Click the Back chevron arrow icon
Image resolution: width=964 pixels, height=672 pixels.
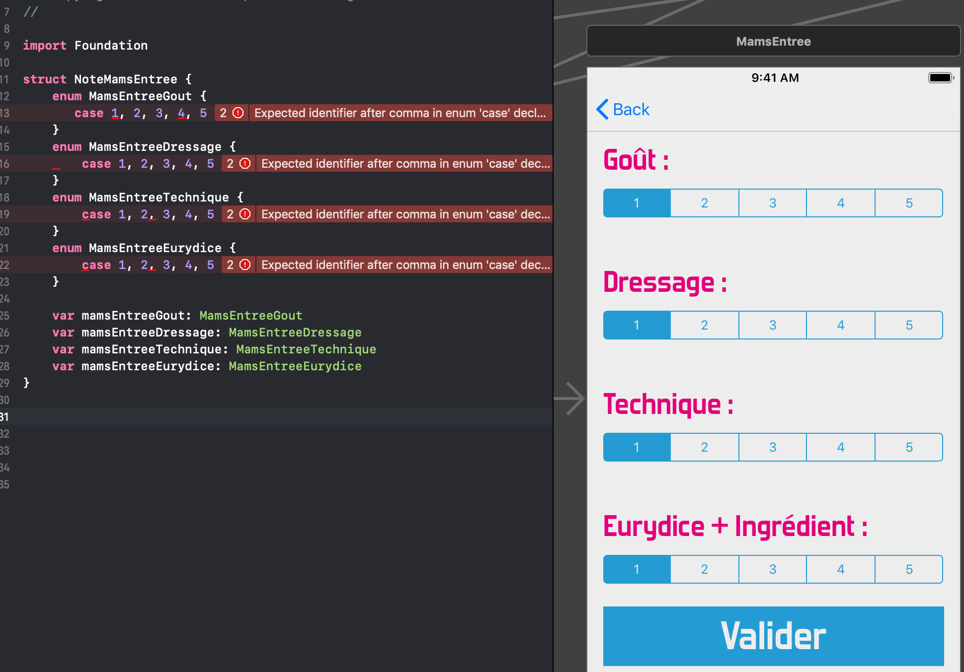click(x=602, y=109)
